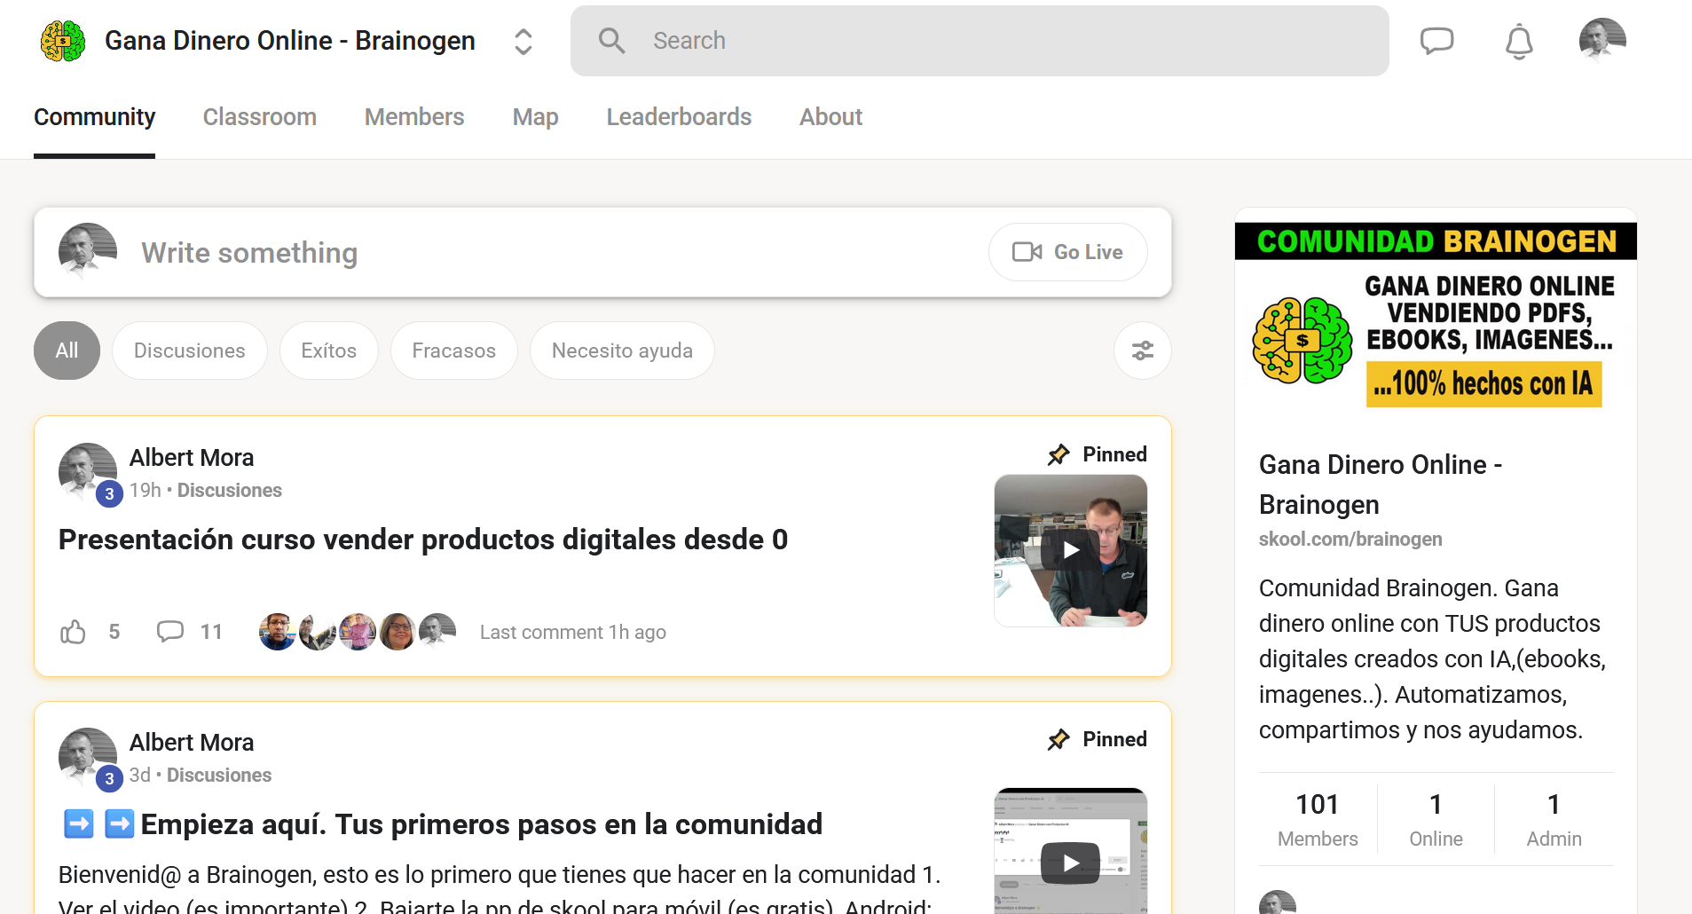1692x914 pixels.
Task: Open comments on Presentación curso post
Action: click(x=170, y=632)
